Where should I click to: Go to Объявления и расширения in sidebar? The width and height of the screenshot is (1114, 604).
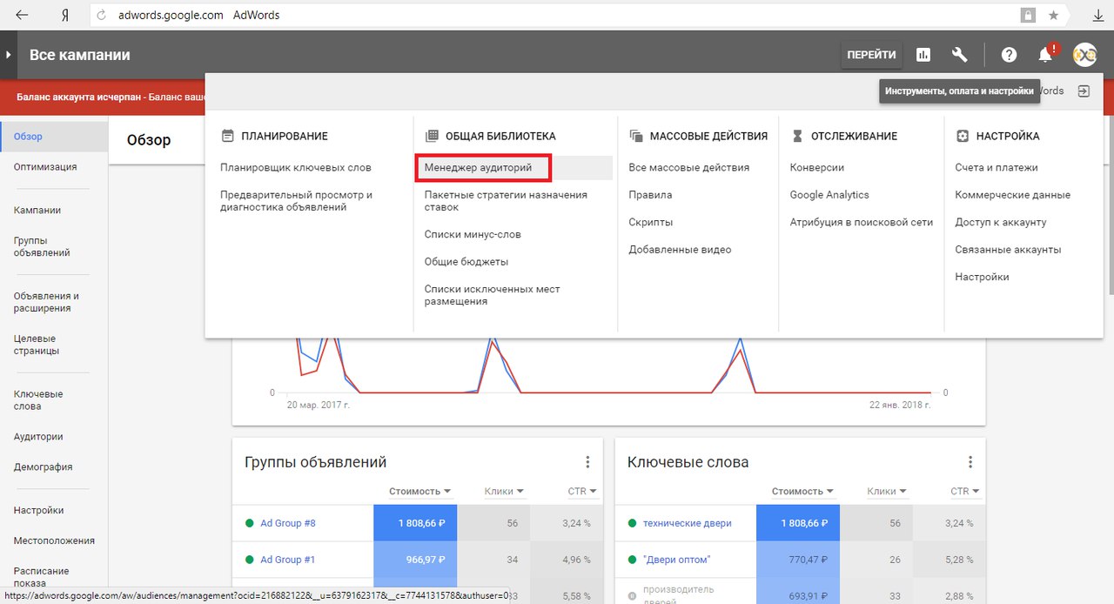pos(46,302)
